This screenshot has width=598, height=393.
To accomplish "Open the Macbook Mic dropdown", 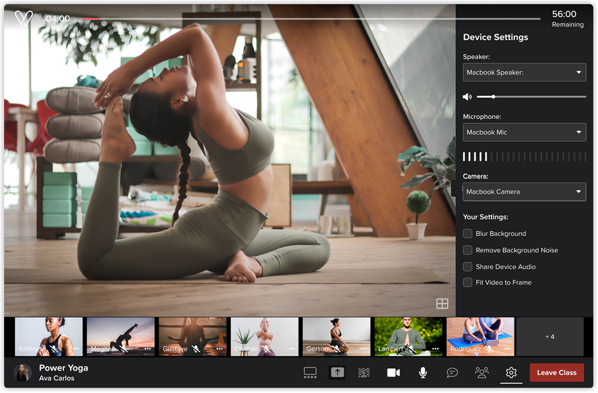I will click(x=524, y=132).
